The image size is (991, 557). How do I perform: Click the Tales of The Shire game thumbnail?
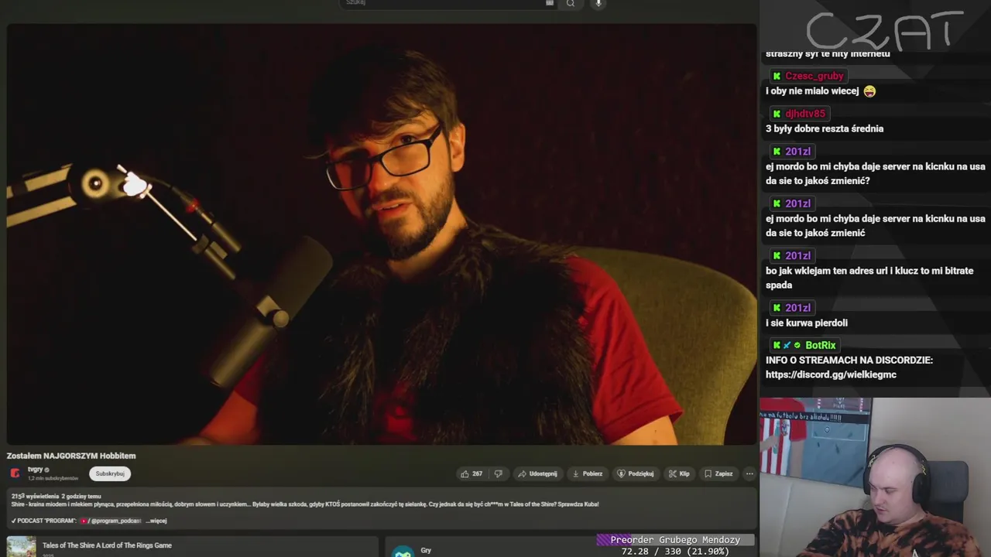(22, 546)
